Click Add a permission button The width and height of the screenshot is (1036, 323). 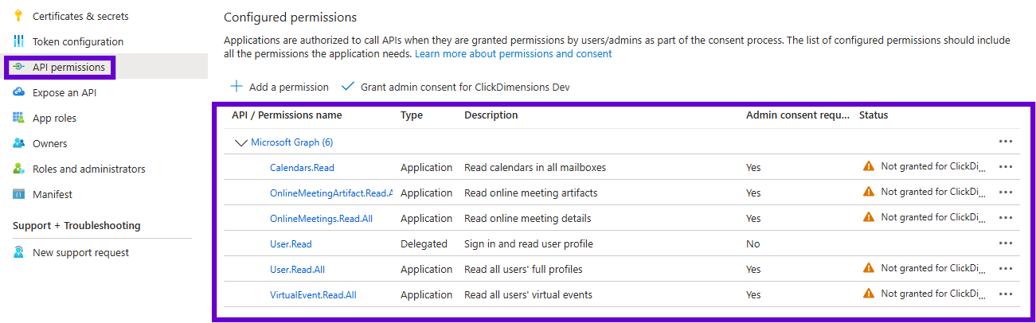(x=280, y=87)
